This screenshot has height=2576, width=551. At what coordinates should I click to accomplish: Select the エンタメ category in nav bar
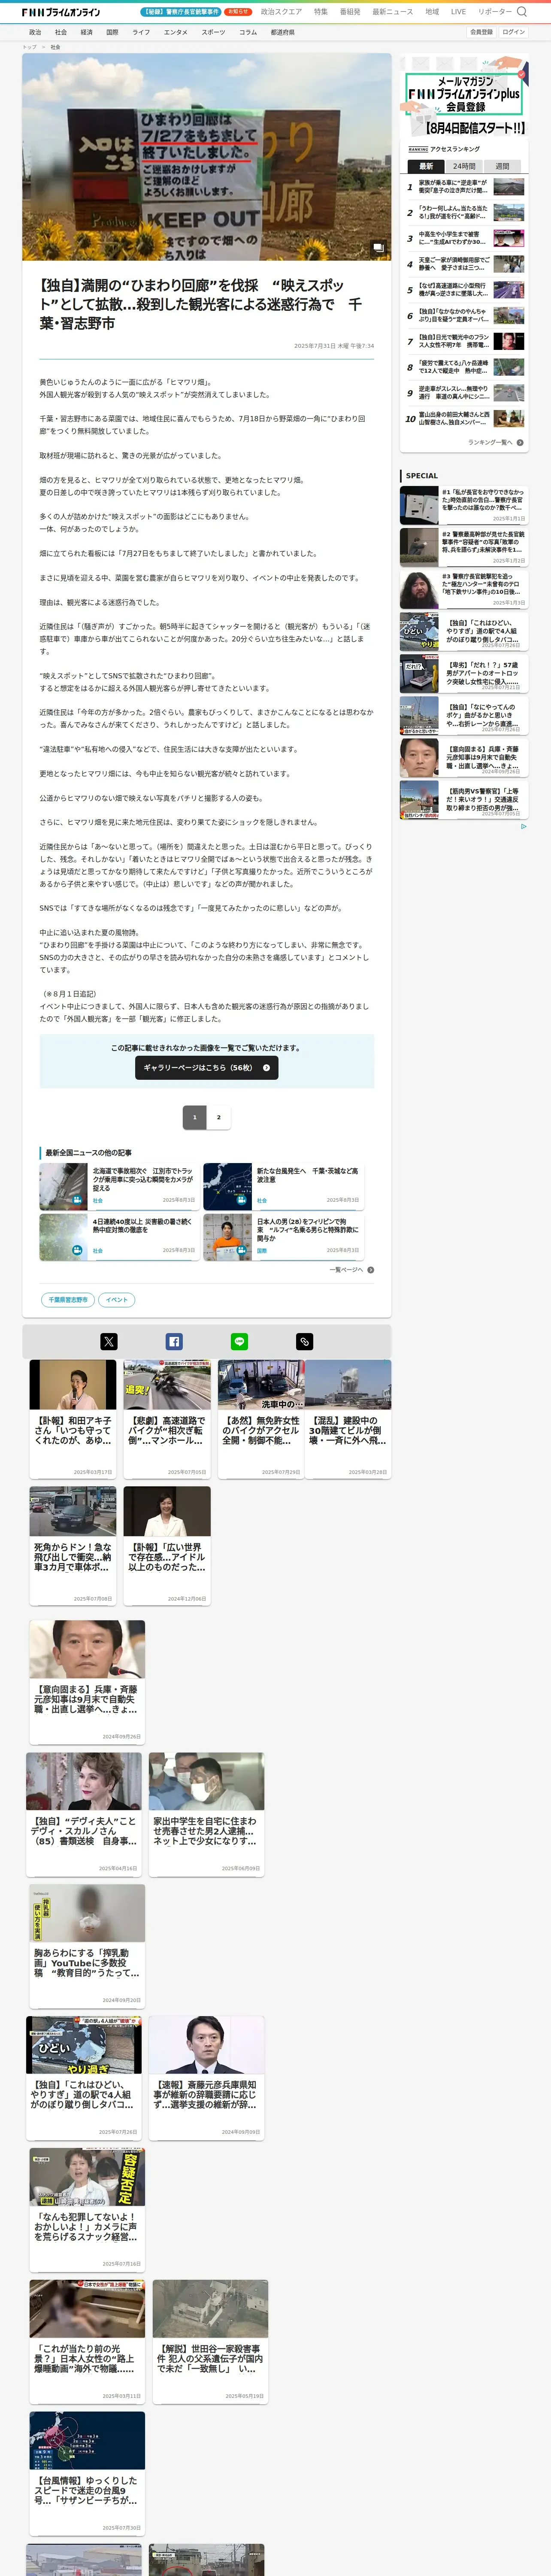pyautogui.click(x=176, y=32)
